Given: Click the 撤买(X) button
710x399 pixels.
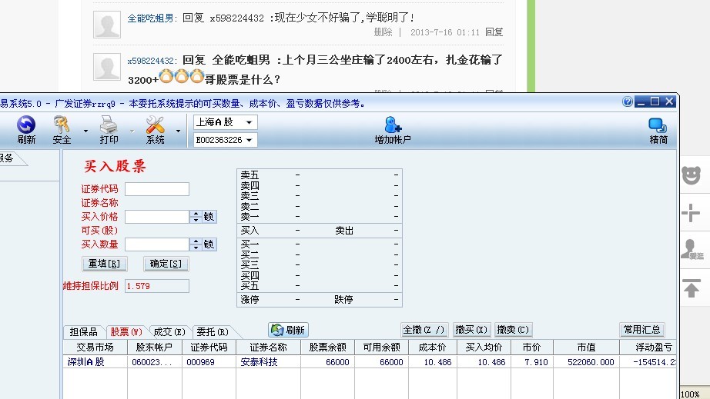Looking at the screenshot, I should (x=471, y=330).
